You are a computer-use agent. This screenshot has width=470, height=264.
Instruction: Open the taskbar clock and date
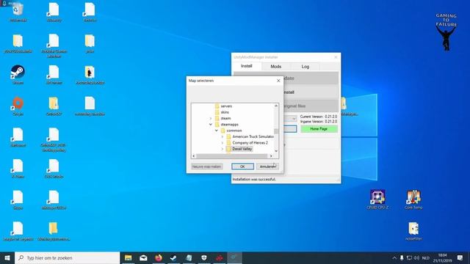click(x=442, y=257)
